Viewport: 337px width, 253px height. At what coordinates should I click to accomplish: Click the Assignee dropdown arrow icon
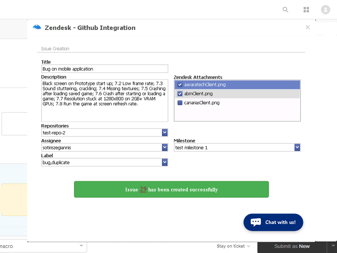(x=165, y=147)
